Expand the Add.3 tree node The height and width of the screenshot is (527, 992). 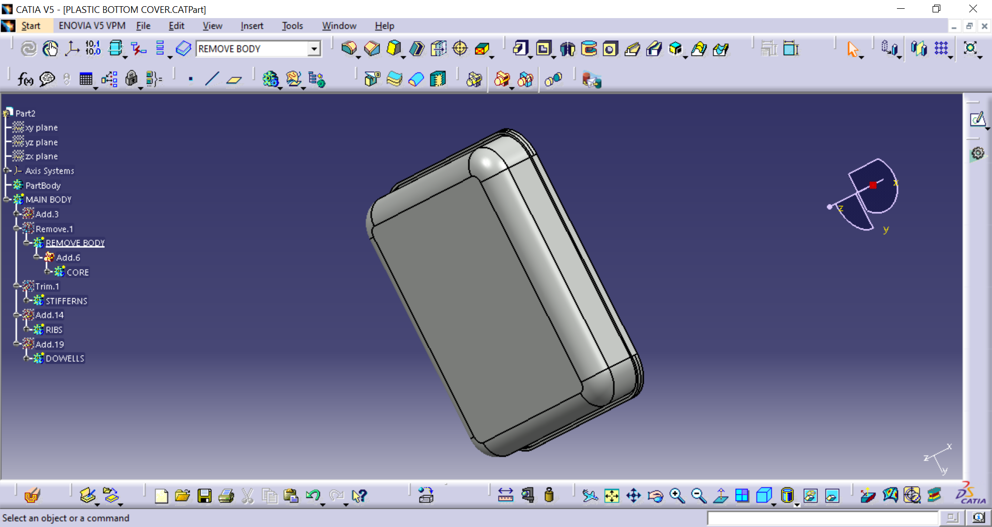pos(17,214)
